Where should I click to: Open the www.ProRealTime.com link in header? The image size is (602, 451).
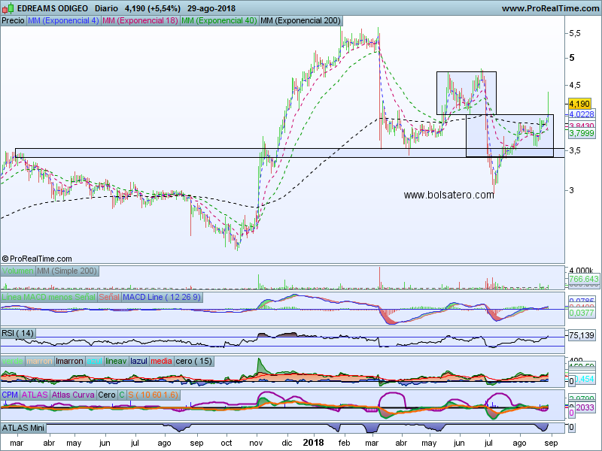(x=549, y=8)
